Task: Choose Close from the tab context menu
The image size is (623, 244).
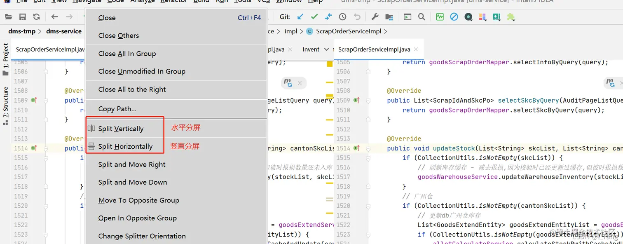Action: (176, 18)
